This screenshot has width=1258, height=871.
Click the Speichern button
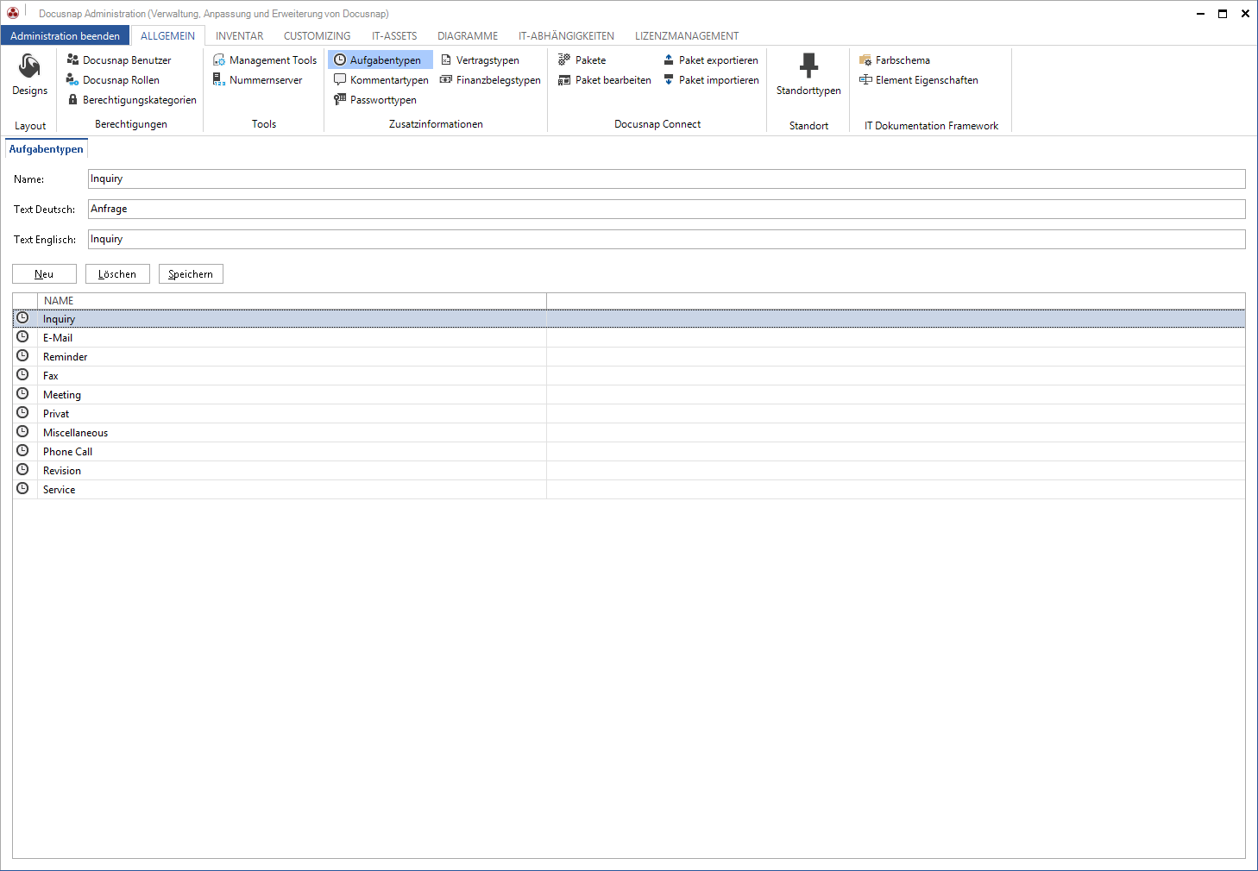(x=191, y=273)
